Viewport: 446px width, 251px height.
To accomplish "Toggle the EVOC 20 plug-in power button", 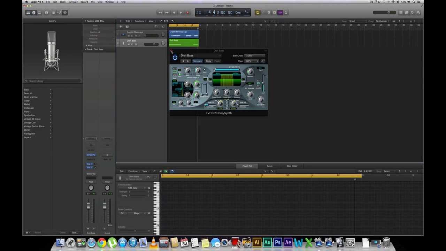I will tap(175, 57).
